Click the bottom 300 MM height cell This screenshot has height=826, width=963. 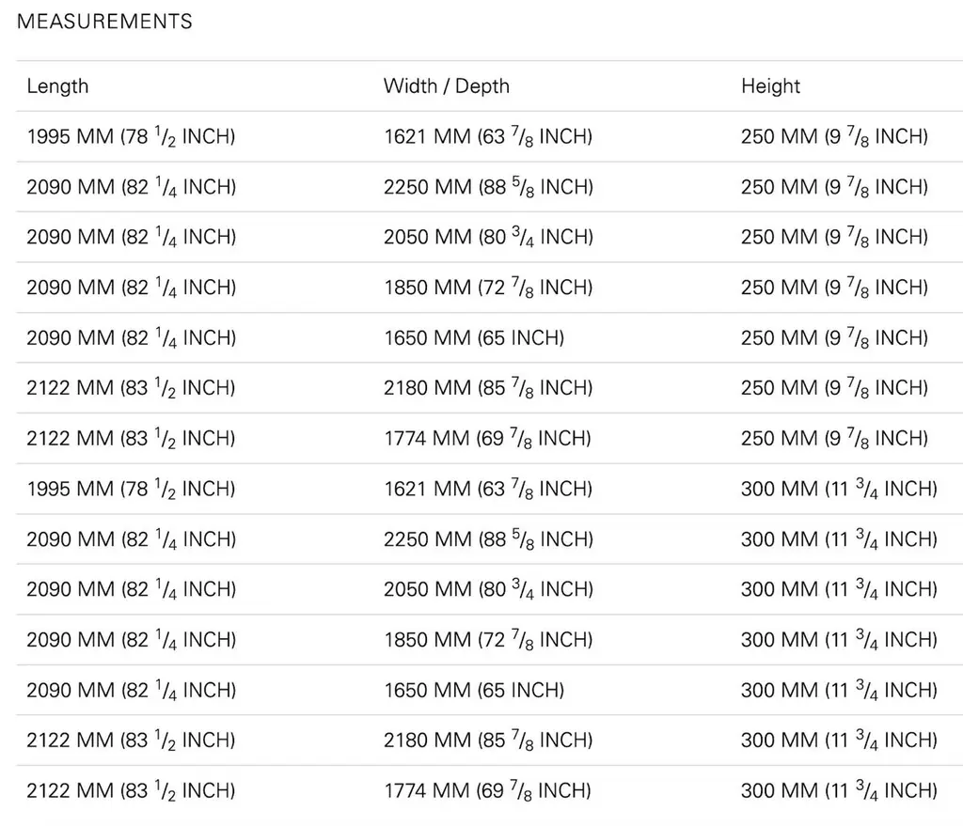(x=839, y=790)
